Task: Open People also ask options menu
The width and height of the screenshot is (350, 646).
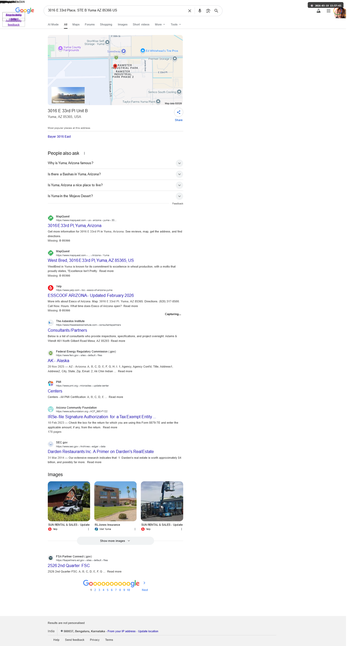Action: pyautogui.click(x=84, y=153)
